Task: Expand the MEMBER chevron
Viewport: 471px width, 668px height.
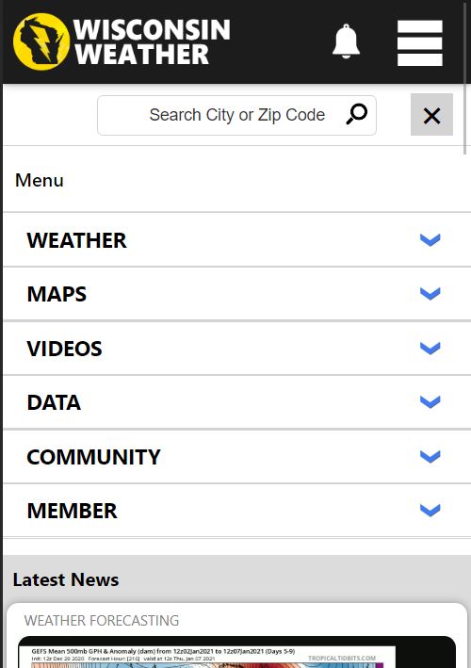Action: 430,510
